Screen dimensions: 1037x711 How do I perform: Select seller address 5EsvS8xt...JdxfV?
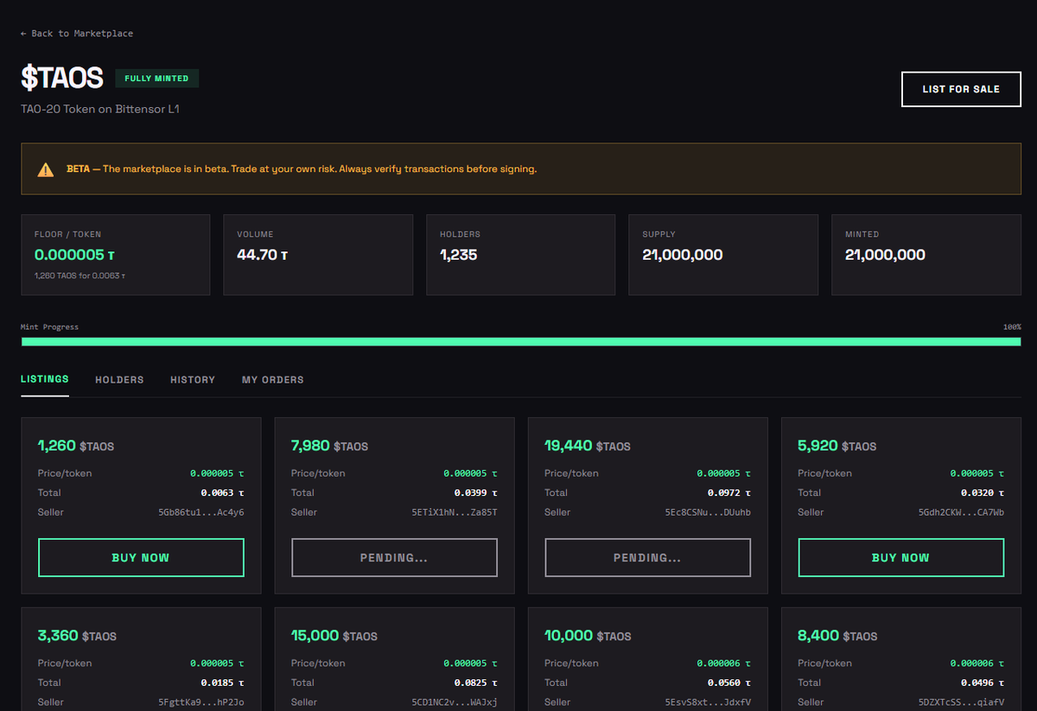(708, 702)
